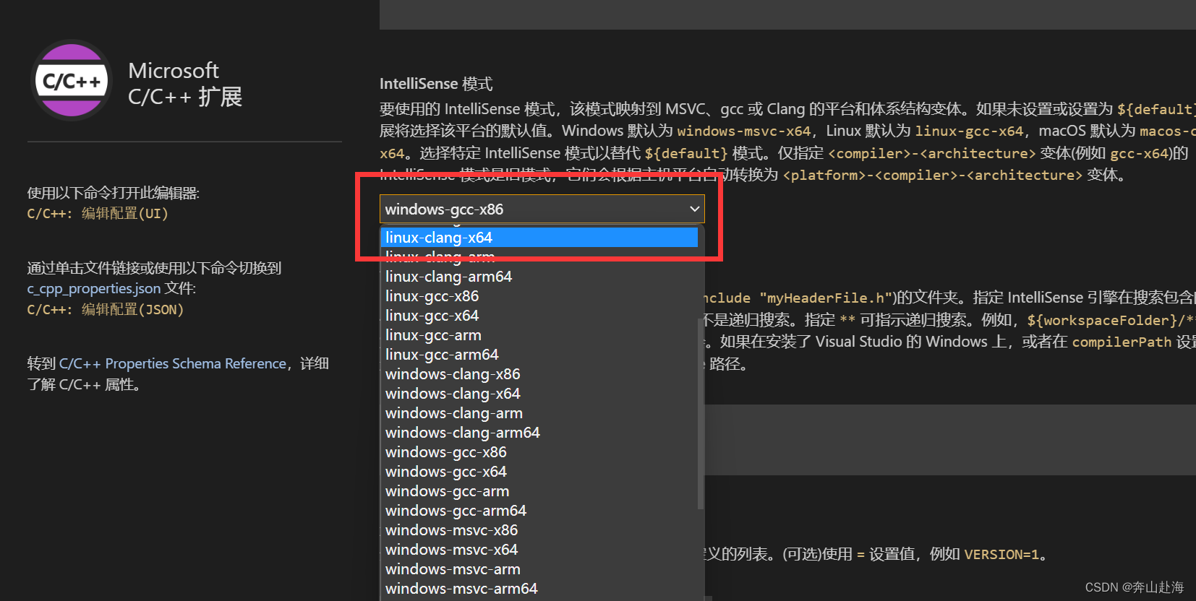Open C/C++ Properties Schema Reference link

click(173, 363)
